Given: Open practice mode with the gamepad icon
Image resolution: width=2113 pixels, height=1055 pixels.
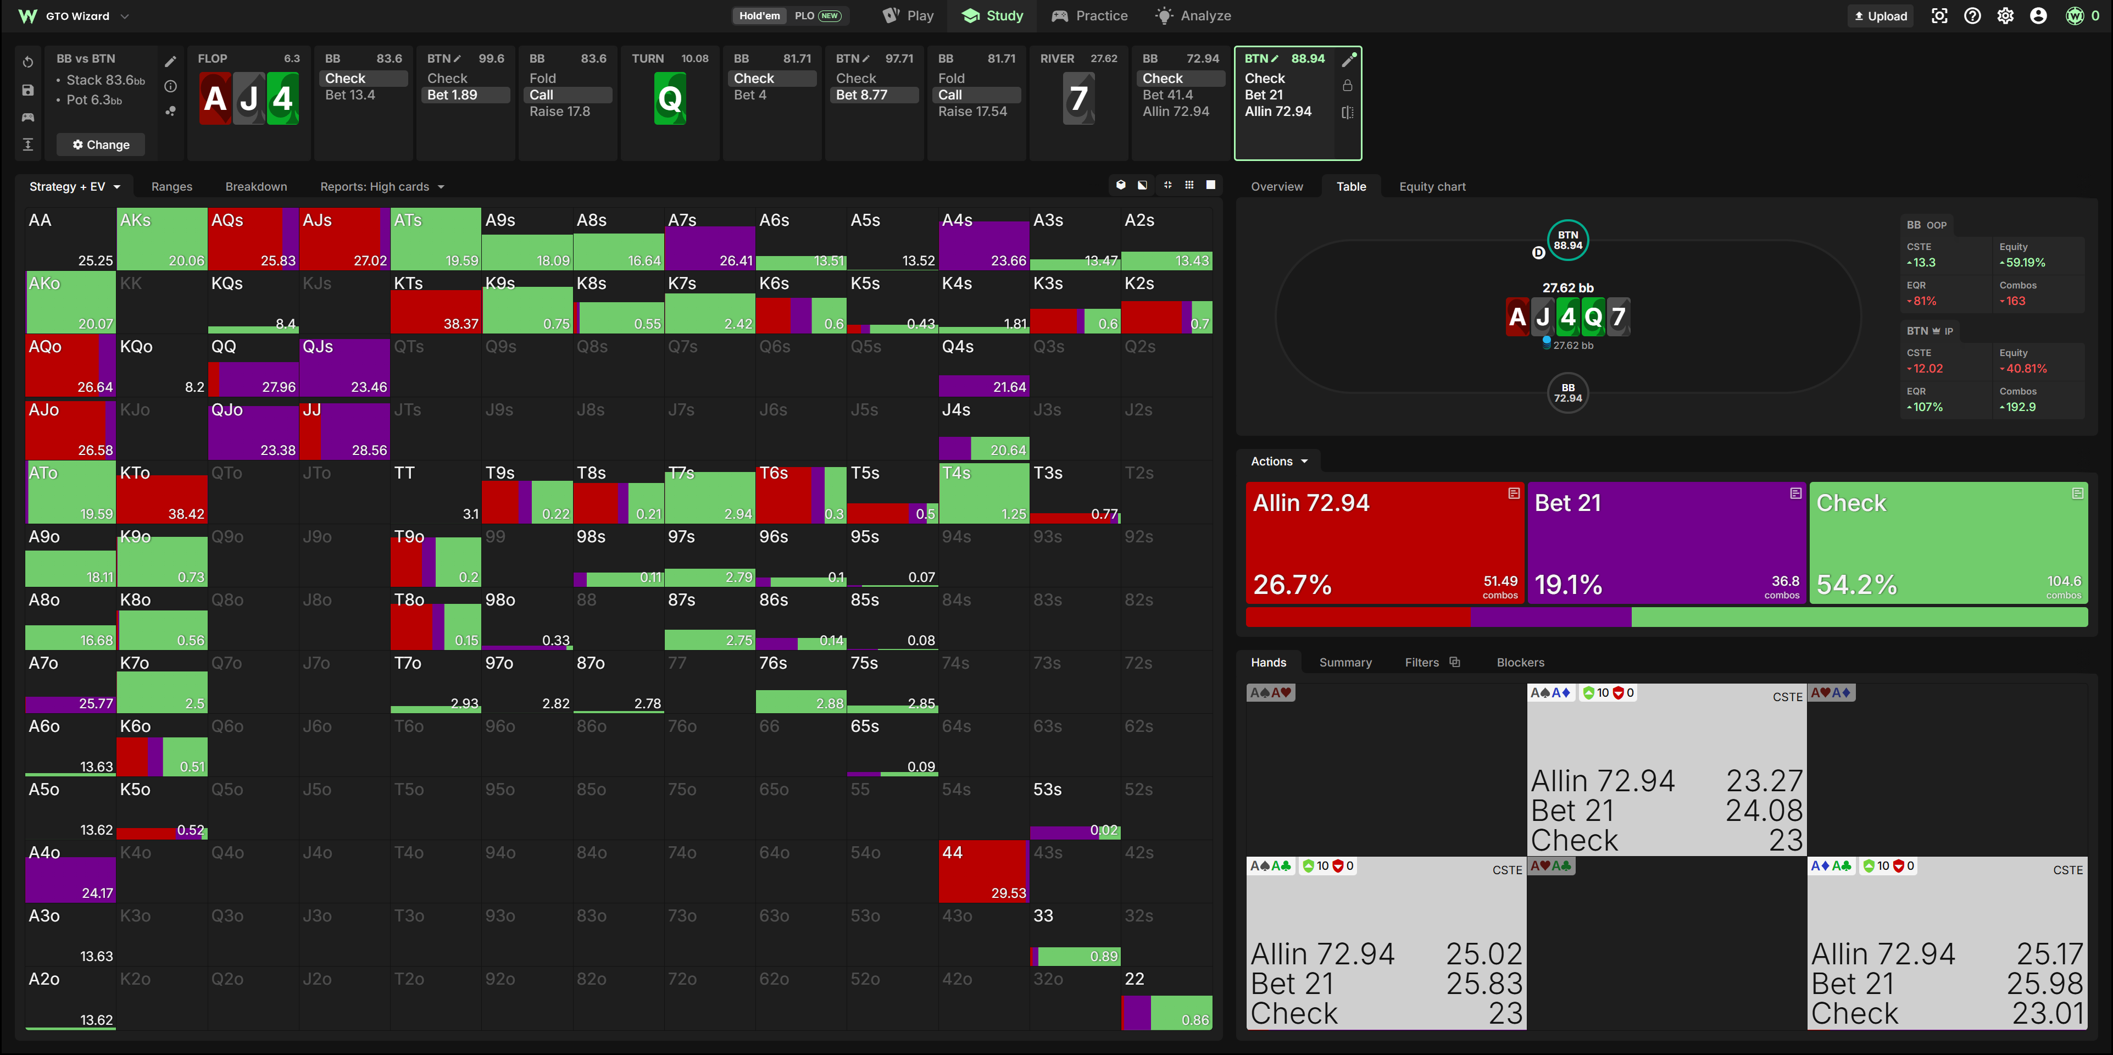Looking at the screenshot, I should point(28,117).
